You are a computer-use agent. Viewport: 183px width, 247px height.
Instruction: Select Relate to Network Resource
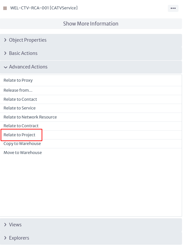coord(91,117)
